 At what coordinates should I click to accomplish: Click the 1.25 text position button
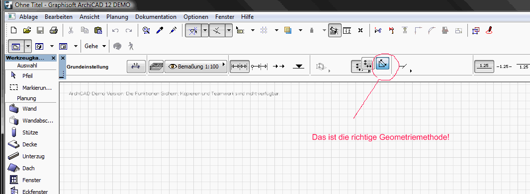click(484, 66)
